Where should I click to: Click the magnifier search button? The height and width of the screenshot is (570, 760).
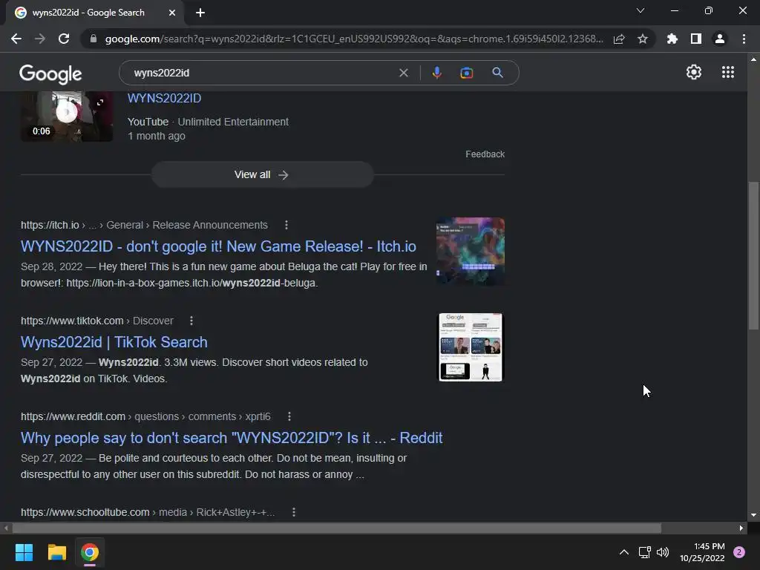tap(497, 73)
